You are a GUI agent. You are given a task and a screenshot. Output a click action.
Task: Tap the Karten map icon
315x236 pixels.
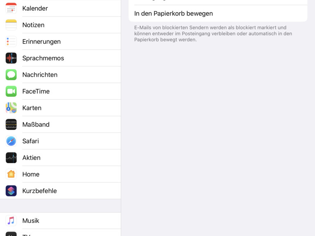11,108
